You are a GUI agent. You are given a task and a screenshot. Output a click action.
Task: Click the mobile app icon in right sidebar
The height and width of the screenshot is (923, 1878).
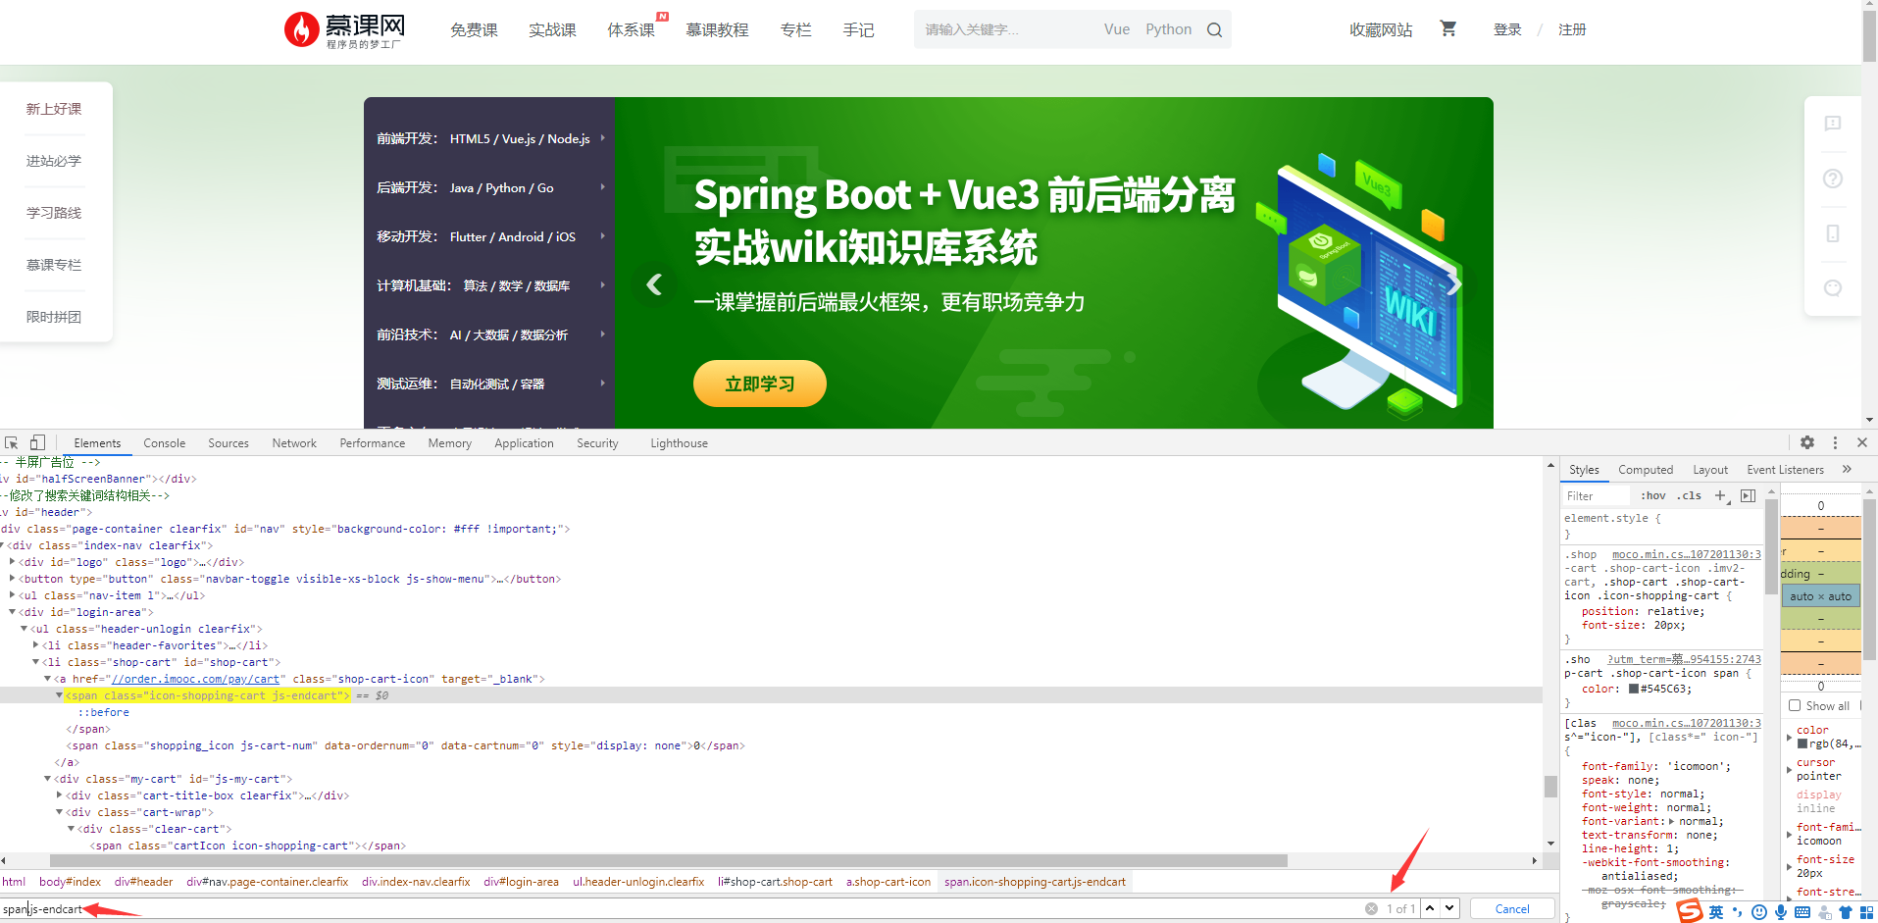1832,233
